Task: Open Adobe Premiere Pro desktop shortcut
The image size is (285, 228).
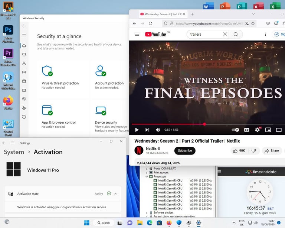Action: click(8, 57)
